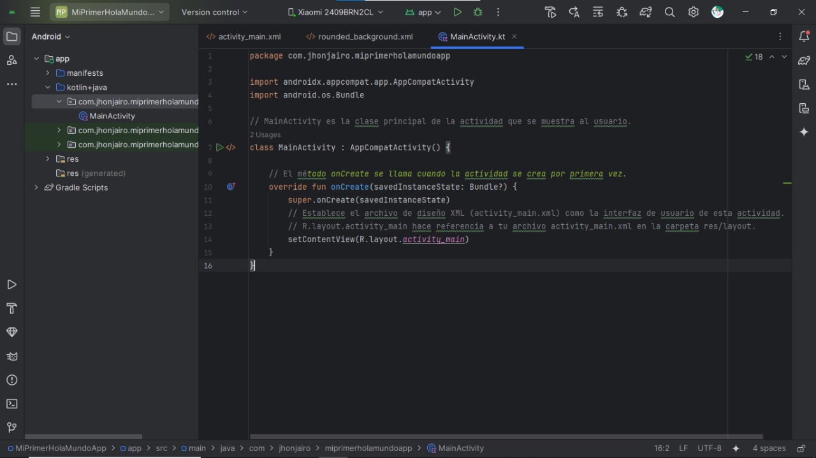Open search everywhere magnifier
Viewport: 816px width, 458px height.
click(x=669, y=12)
